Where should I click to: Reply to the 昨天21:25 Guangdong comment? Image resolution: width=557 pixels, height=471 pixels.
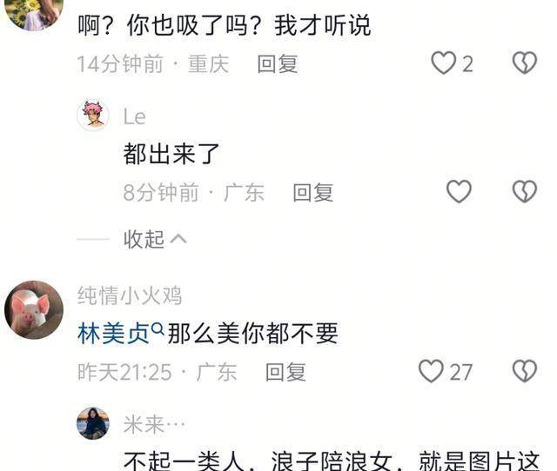(285, 372)
